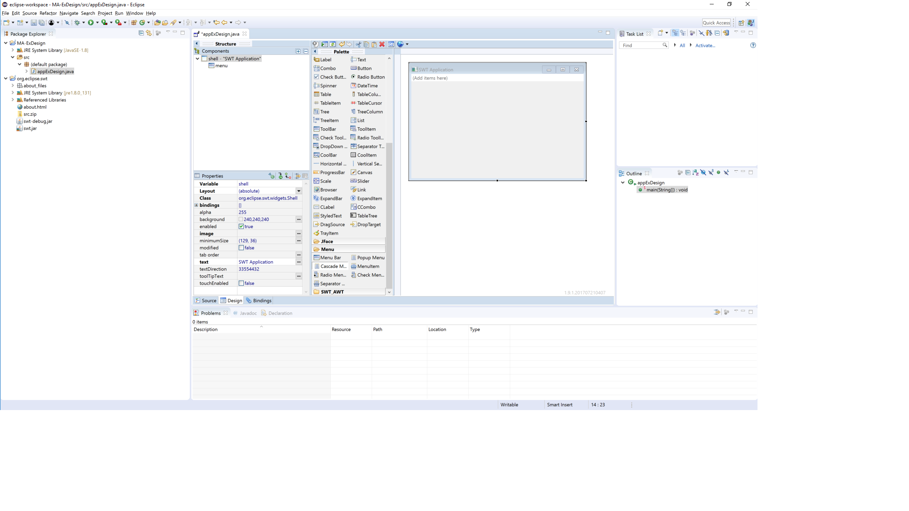This screenshot has width=909, height=511.
Task: Click the Save All toolbar icon
Action: [41, 22]
